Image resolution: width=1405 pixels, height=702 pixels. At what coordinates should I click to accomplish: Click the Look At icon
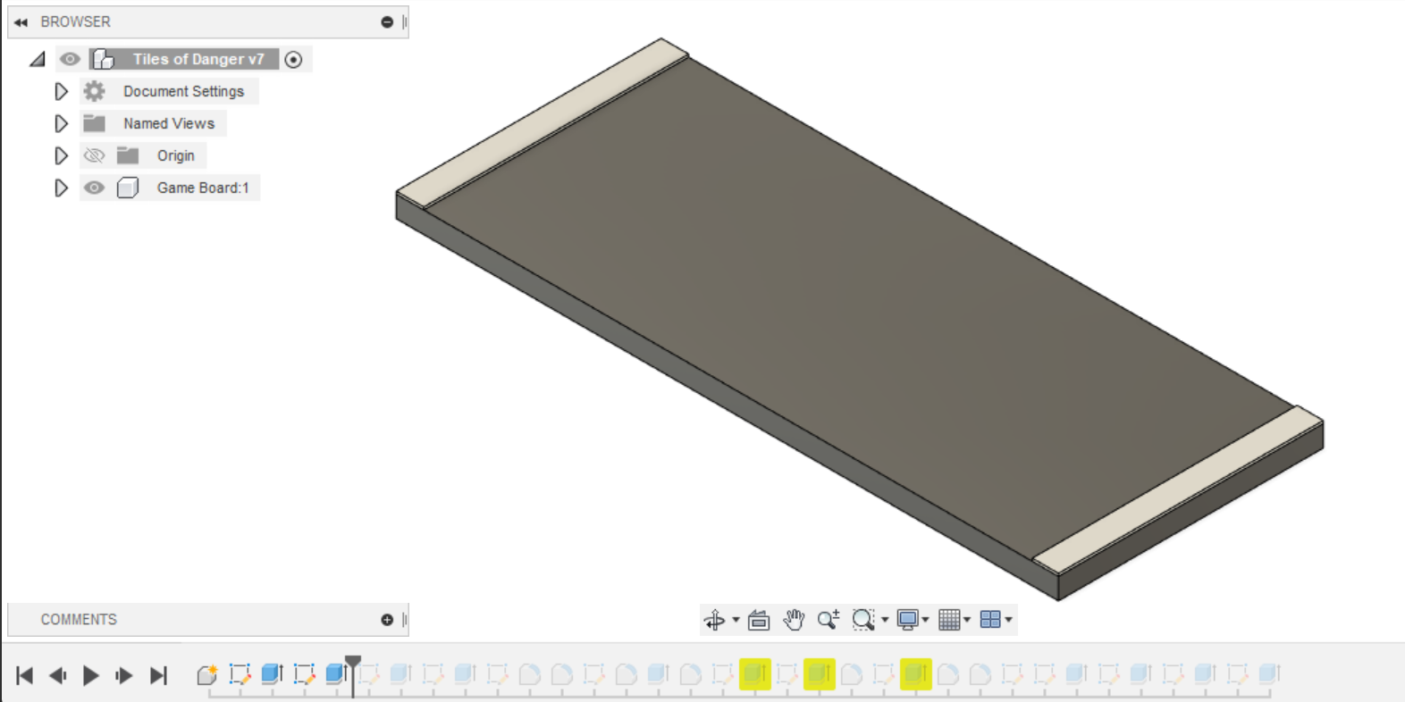759,620
